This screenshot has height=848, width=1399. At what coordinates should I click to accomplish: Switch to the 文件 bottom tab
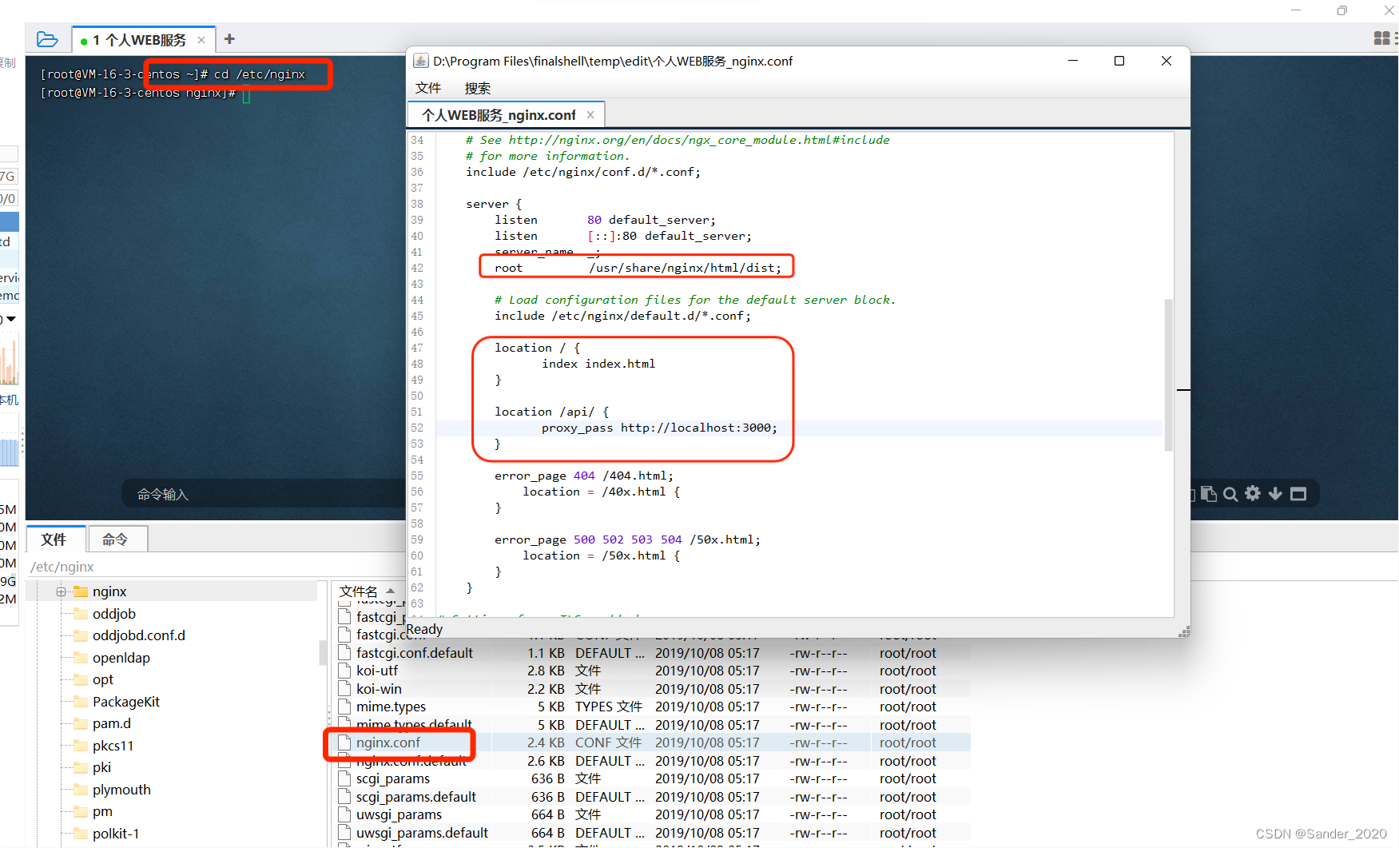click(54, 539)
